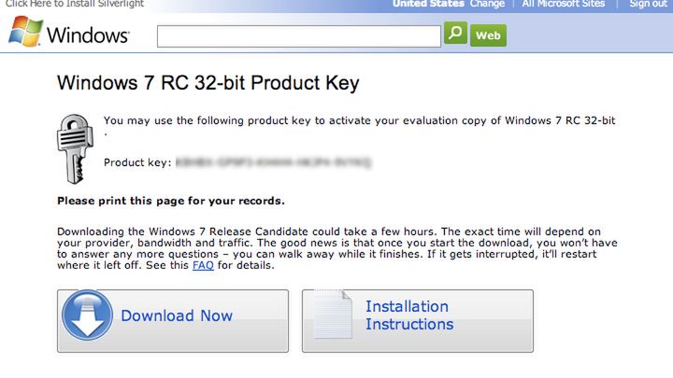Click the Windows flag logo
Viewport: 673px width, 378px height.
(25, 33)
